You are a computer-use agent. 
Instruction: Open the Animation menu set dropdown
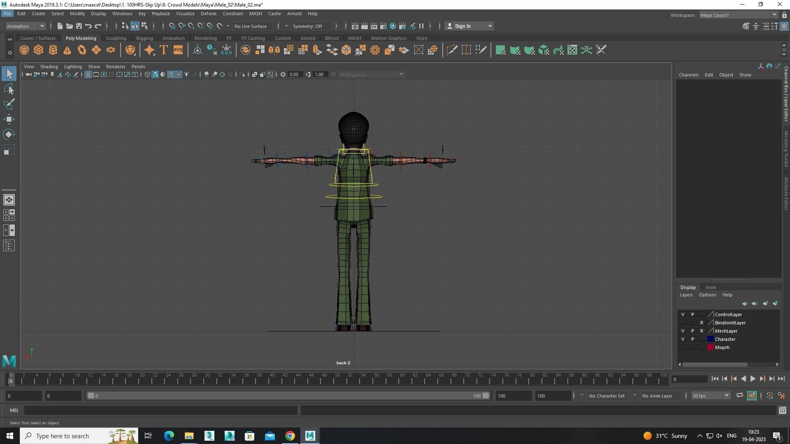(26, 26)
